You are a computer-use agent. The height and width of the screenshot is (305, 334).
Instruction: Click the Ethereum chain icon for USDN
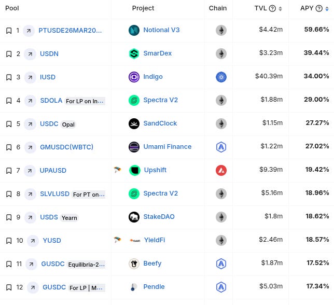pyautogui.click(x=221, y=53)
